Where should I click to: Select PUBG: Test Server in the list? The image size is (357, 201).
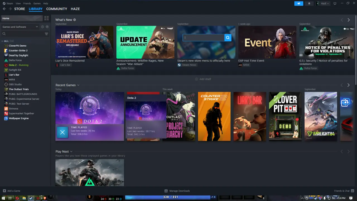pos(19,104)
